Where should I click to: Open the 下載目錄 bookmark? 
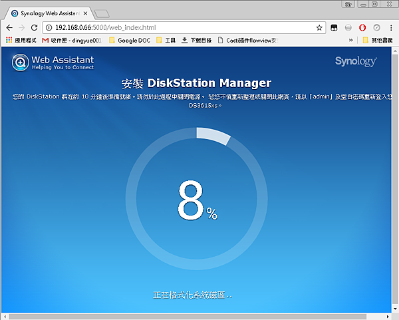click(x=196, y=40)
